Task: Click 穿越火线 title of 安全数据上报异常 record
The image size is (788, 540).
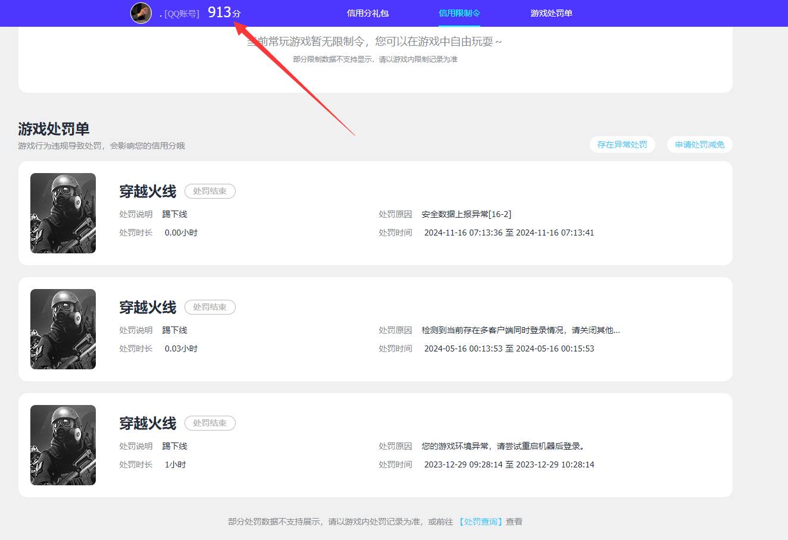Action: tap(148, 191)
